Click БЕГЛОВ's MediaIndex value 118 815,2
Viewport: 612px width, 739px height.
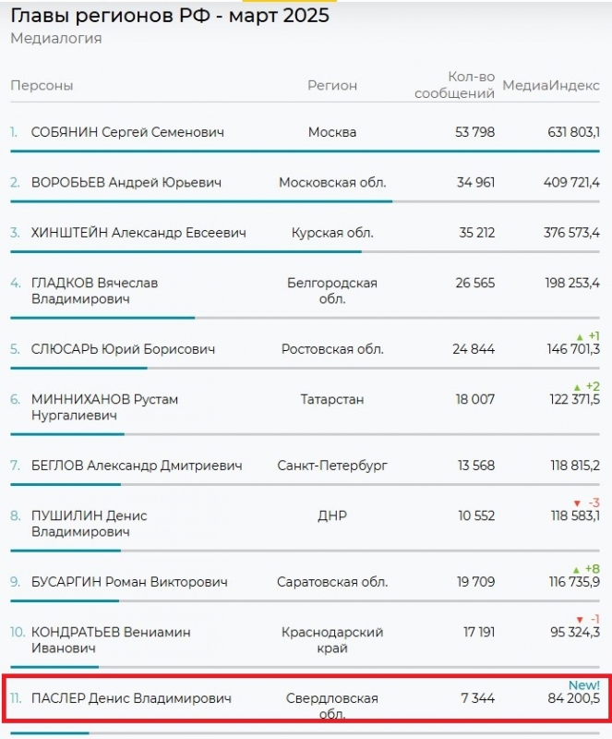(x=572, y=466)
